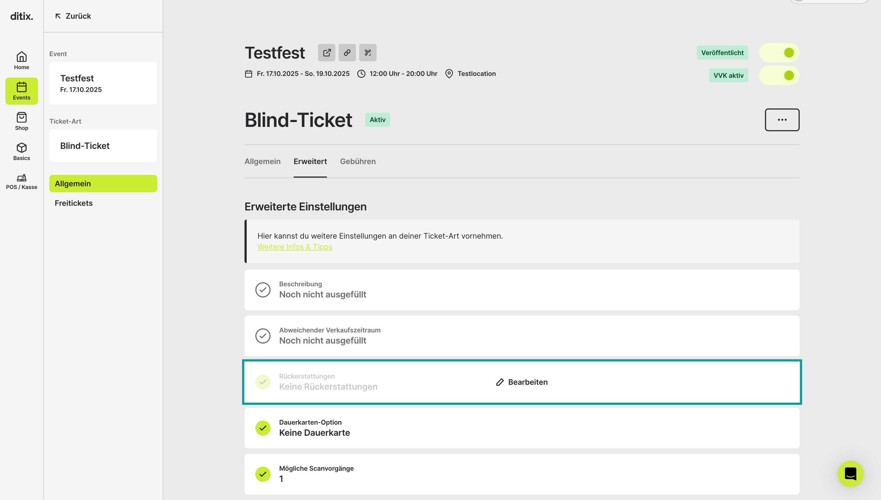Expand the Beschreibung setting row

[522, 290]
